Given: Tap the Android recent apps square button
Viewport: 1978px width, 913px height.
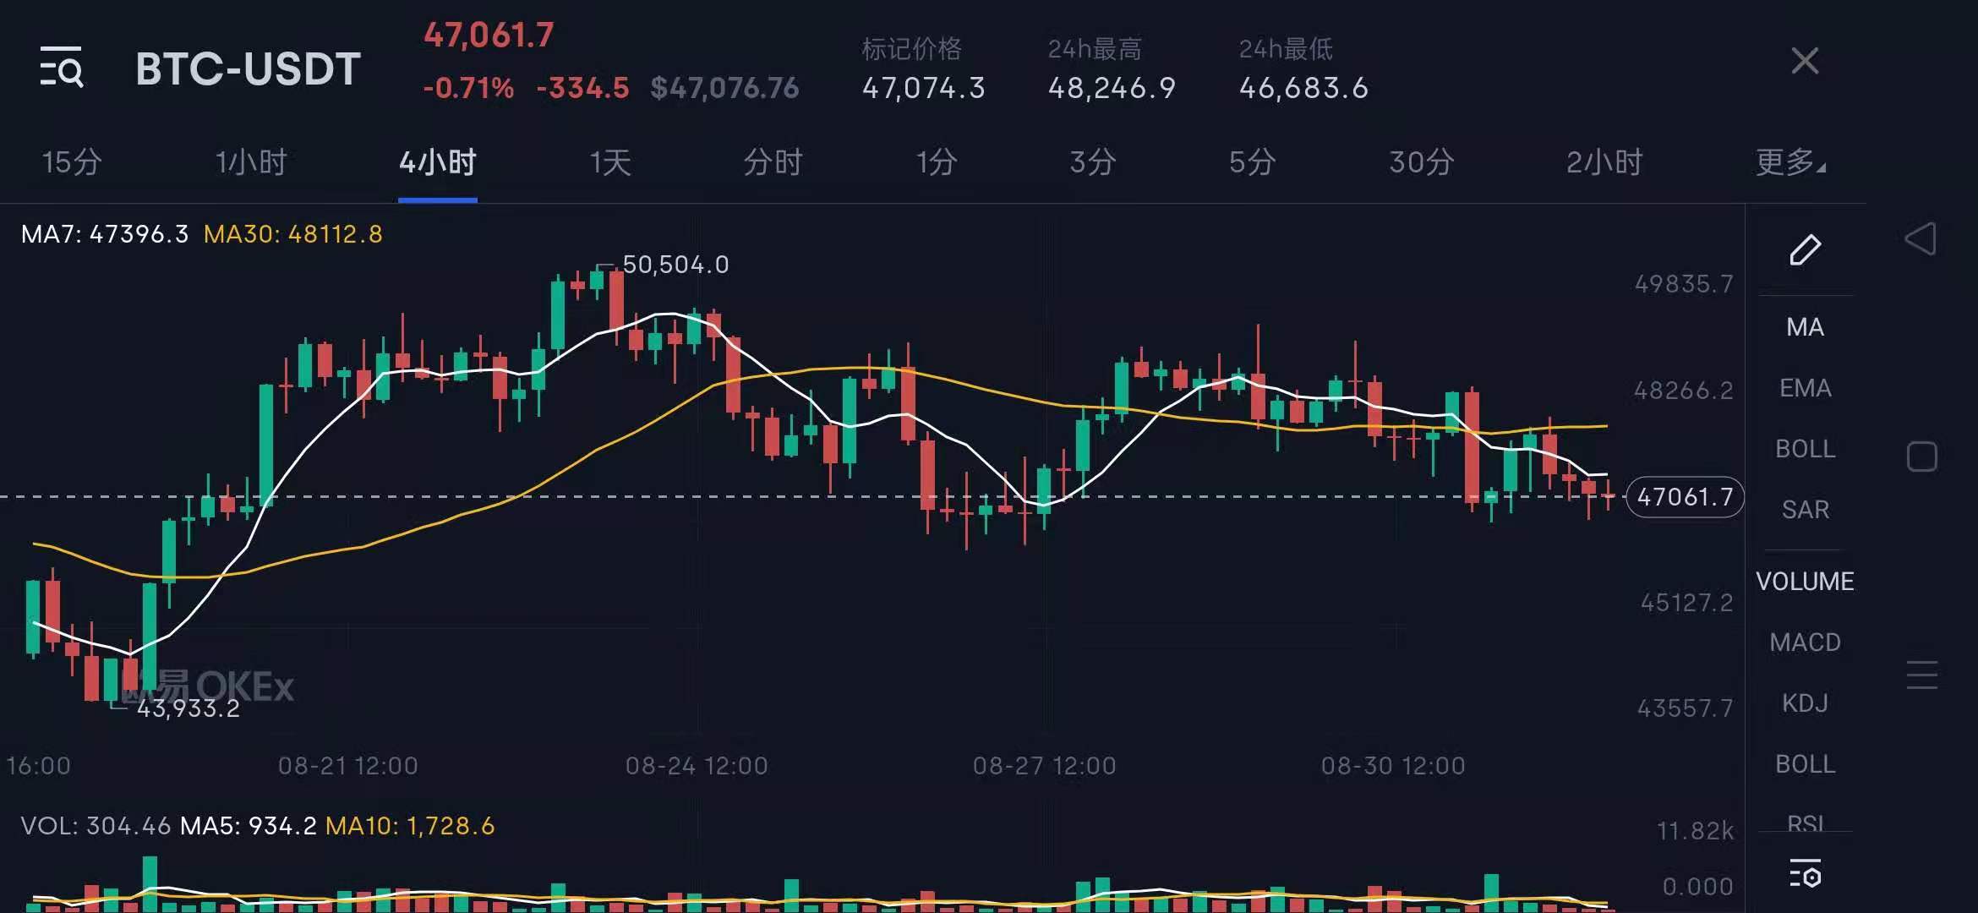Looking at the screenshot, I should [1924, 455].
